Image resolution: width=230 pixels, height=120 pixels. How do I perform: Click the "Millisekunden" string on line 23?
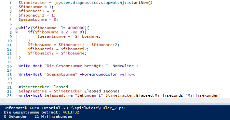(x=203, y=95)
